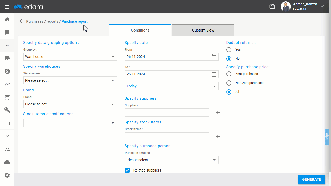Click the edara logo
331x186 pixels.
click(29, 6)
